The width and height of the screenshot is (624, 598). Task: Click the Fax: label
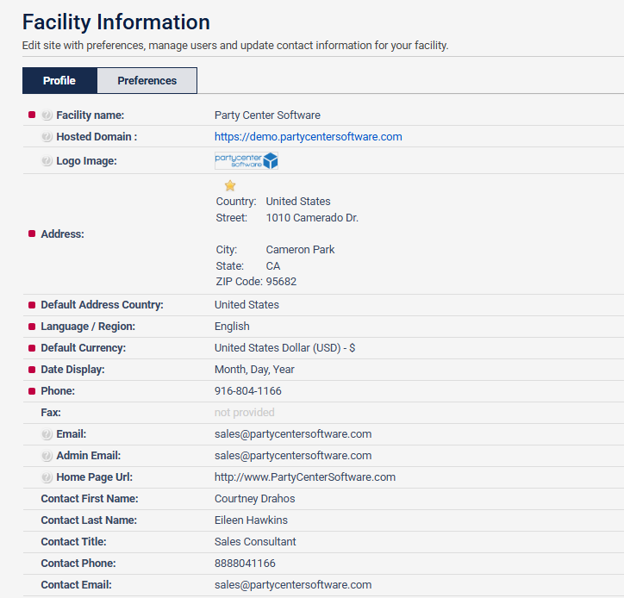(x=51, y=412)
